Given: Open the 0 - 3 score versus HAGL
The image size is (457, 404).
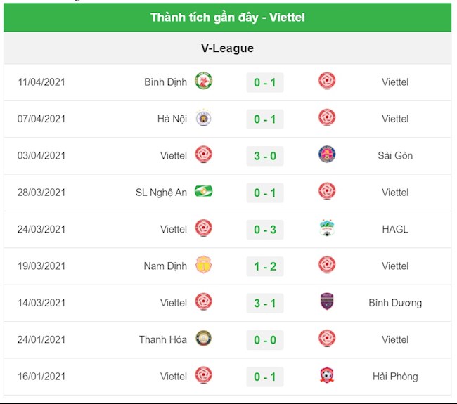Looking at the screenshot, I should 265,230.
